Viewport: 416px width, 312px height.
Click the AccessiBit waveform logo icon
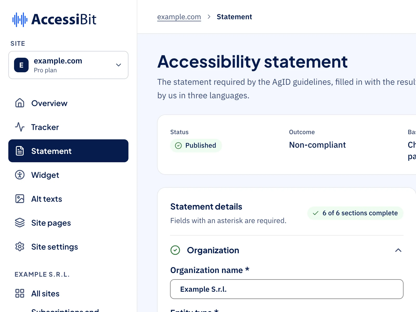[x=20, y=19]
